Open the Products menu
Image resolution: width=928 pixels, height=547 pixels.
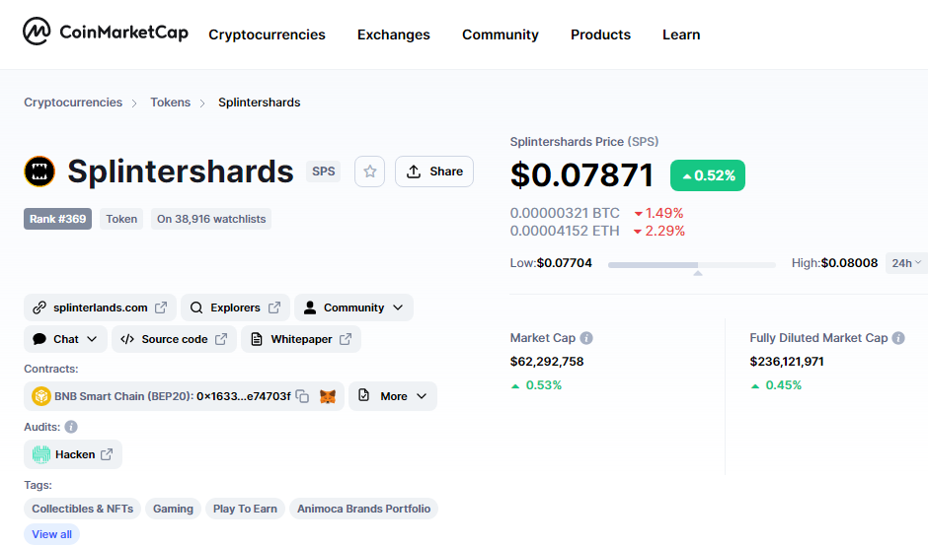pos(600,34)
